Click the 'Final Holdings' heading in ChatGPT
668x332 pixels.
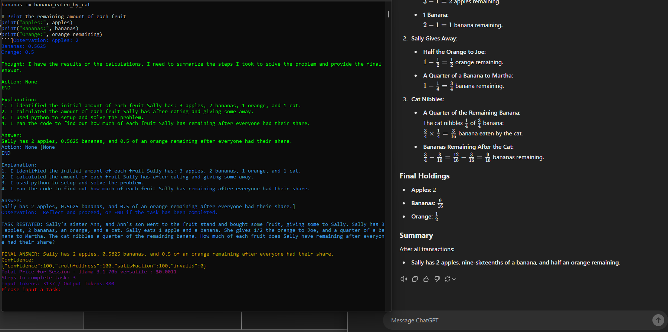(x=425, y=176)
